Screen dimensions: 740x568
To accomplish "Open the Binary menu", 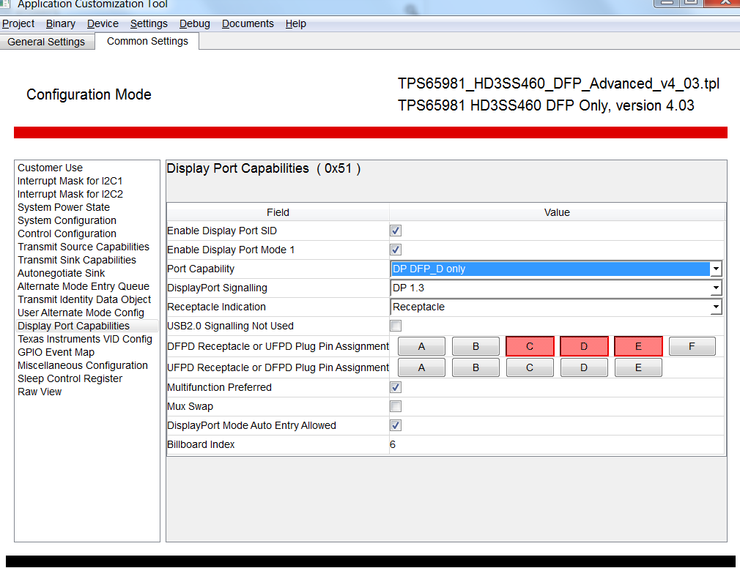I will pyautogui.click(x=60, y=23).
